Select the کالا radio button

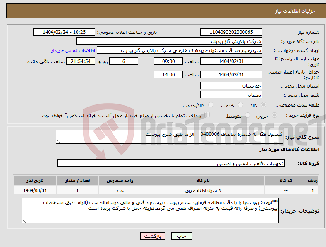point(264,105)
